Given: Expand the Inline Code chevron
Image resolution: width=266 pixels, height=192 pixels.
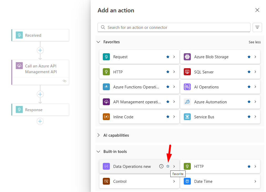Looking at the screenshot, I should [174, 117].
